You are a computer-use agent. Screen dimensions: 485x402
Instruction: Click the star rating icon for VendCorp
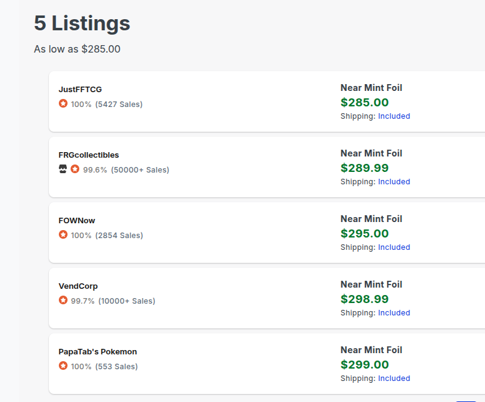coord(63,300)
